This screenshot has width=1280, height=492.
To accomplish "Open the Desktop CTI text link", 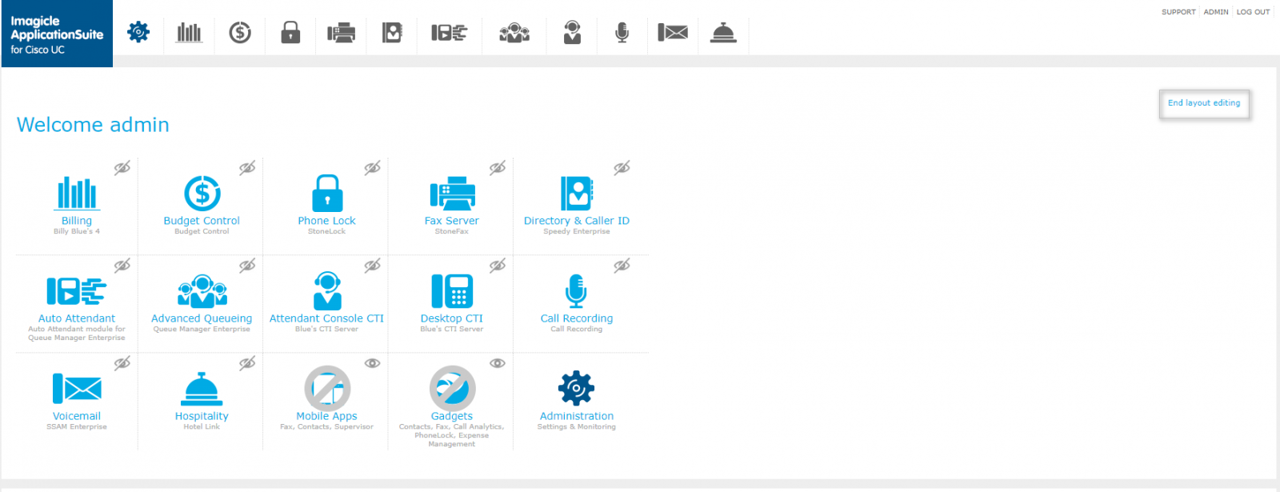I will coord(452,318).
